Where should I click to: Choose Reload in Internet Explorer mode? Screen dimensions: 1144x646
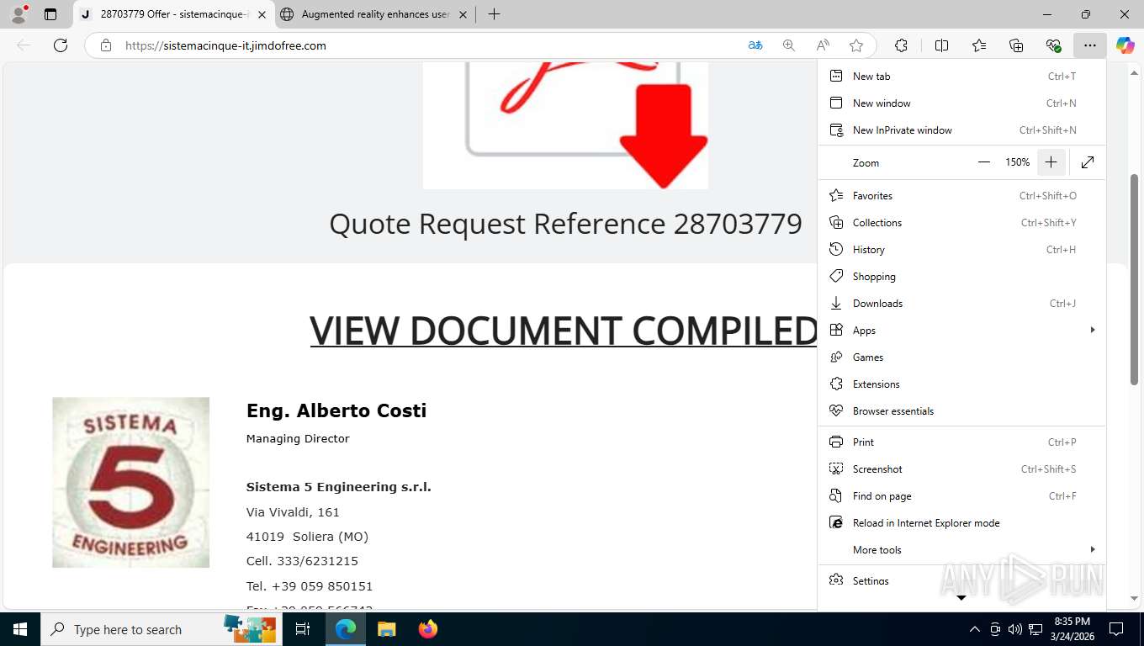click(961, 522)
